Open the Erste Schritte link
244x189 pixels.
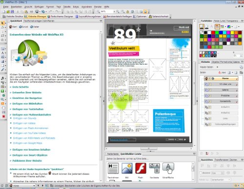click(x=20, y=87)
